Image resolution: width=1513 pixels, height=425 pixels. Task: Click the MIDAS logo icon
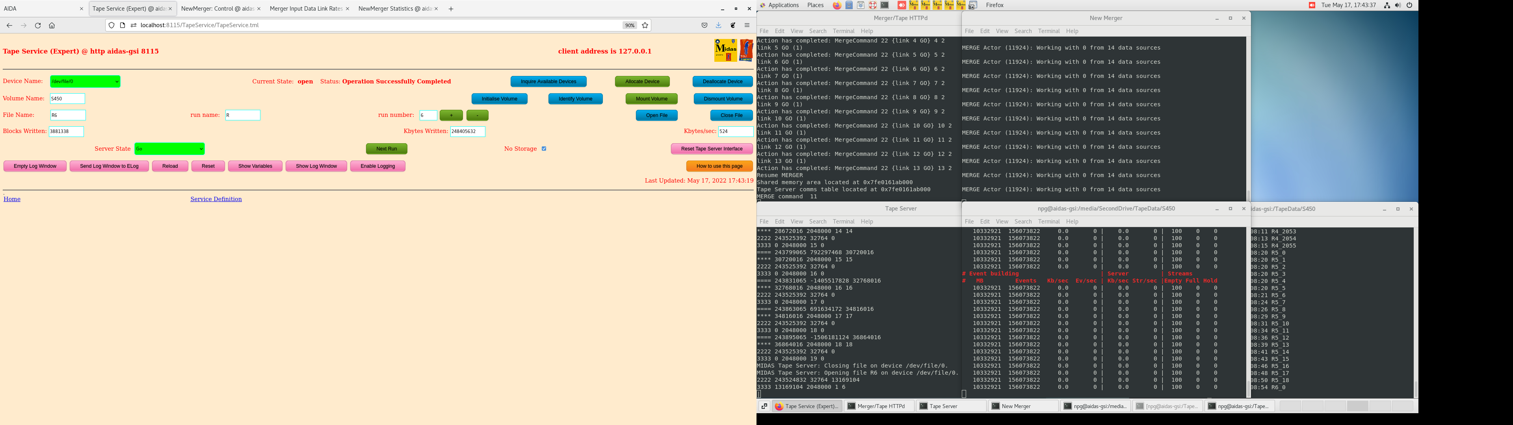725,50
